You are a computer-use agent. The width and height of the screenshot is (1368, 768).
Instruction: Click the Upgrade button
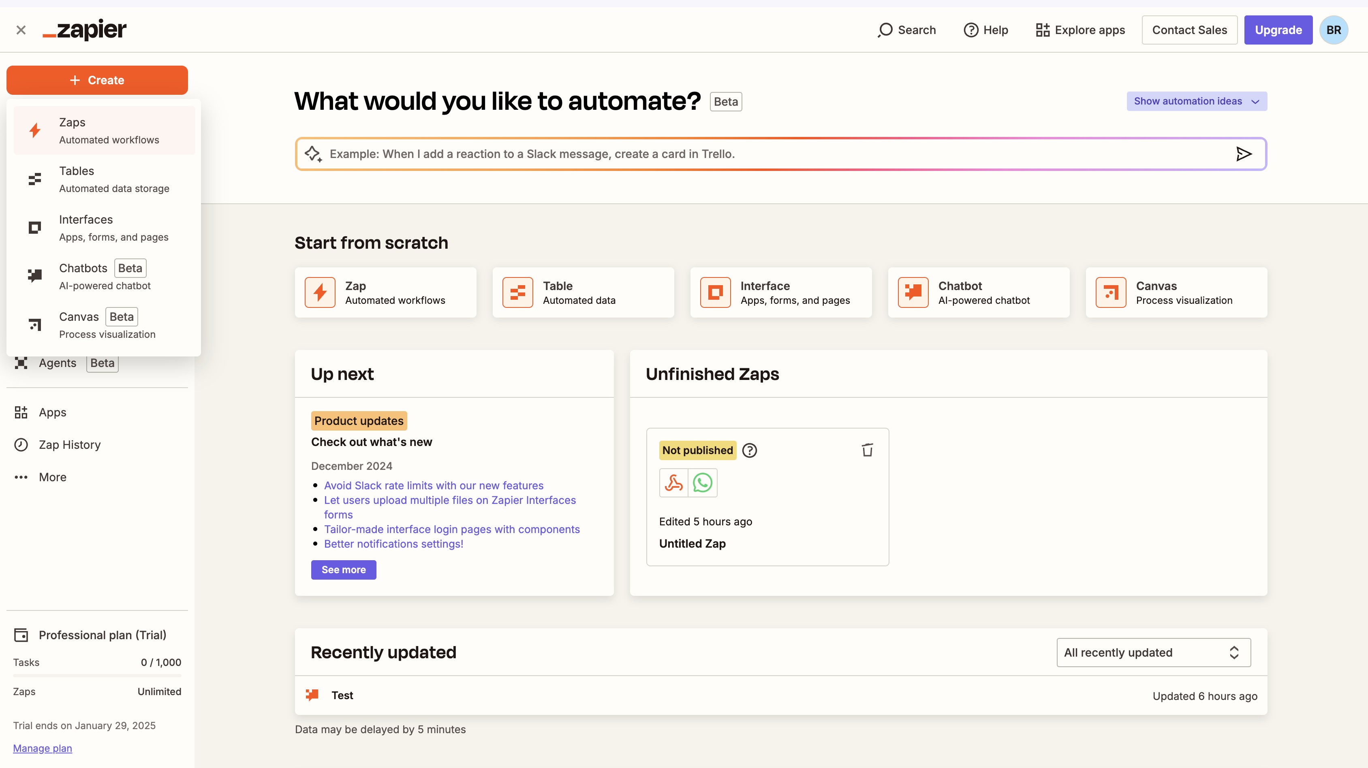click(1278, 30)
